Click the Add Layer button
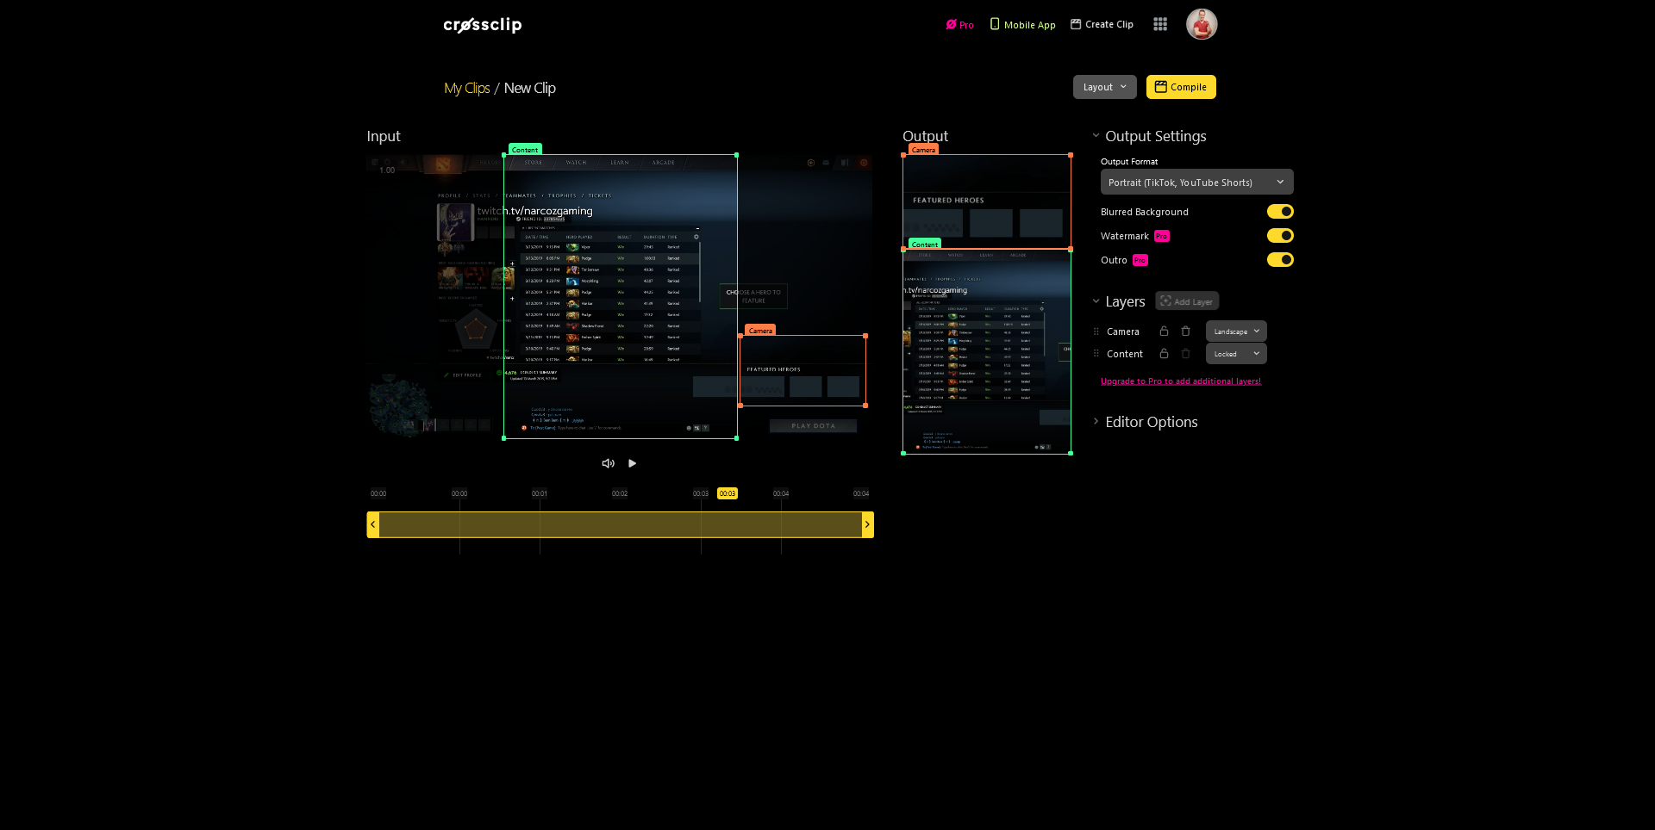 (1187, 301)
